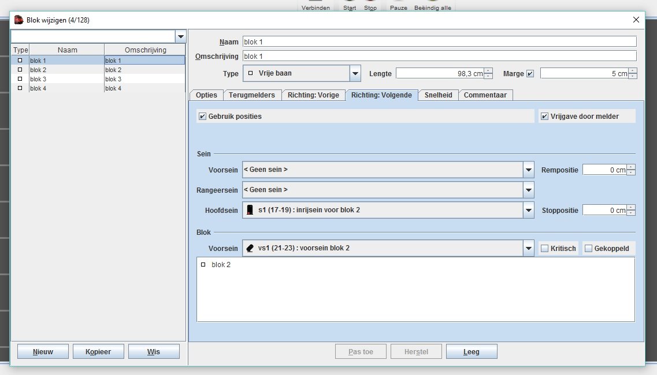Click into the Naam input field
The width and height of the screenshot is (657, 375).
coord(440,42)
